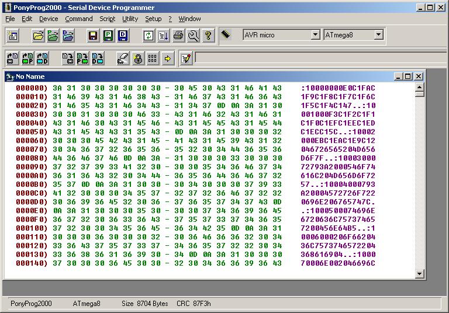The width and height of the screenshot is (449, 313).
Task: Print the buffer contents
Action: pos(178,36)
